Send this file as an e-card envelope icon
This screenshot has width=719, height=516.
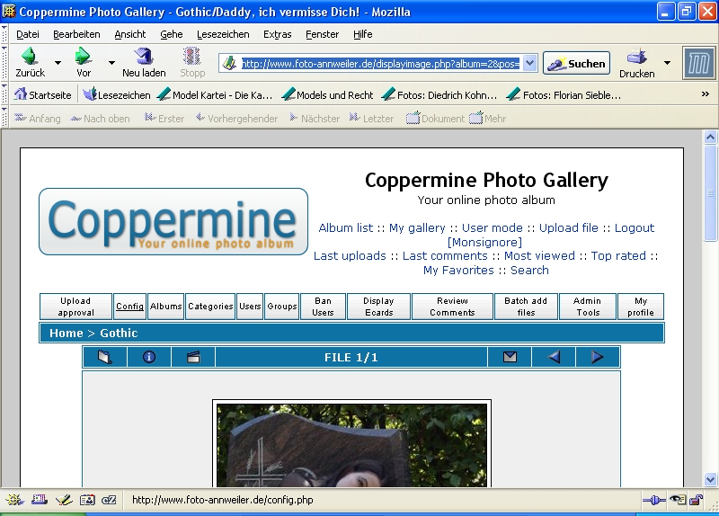[x=510, y=358]
